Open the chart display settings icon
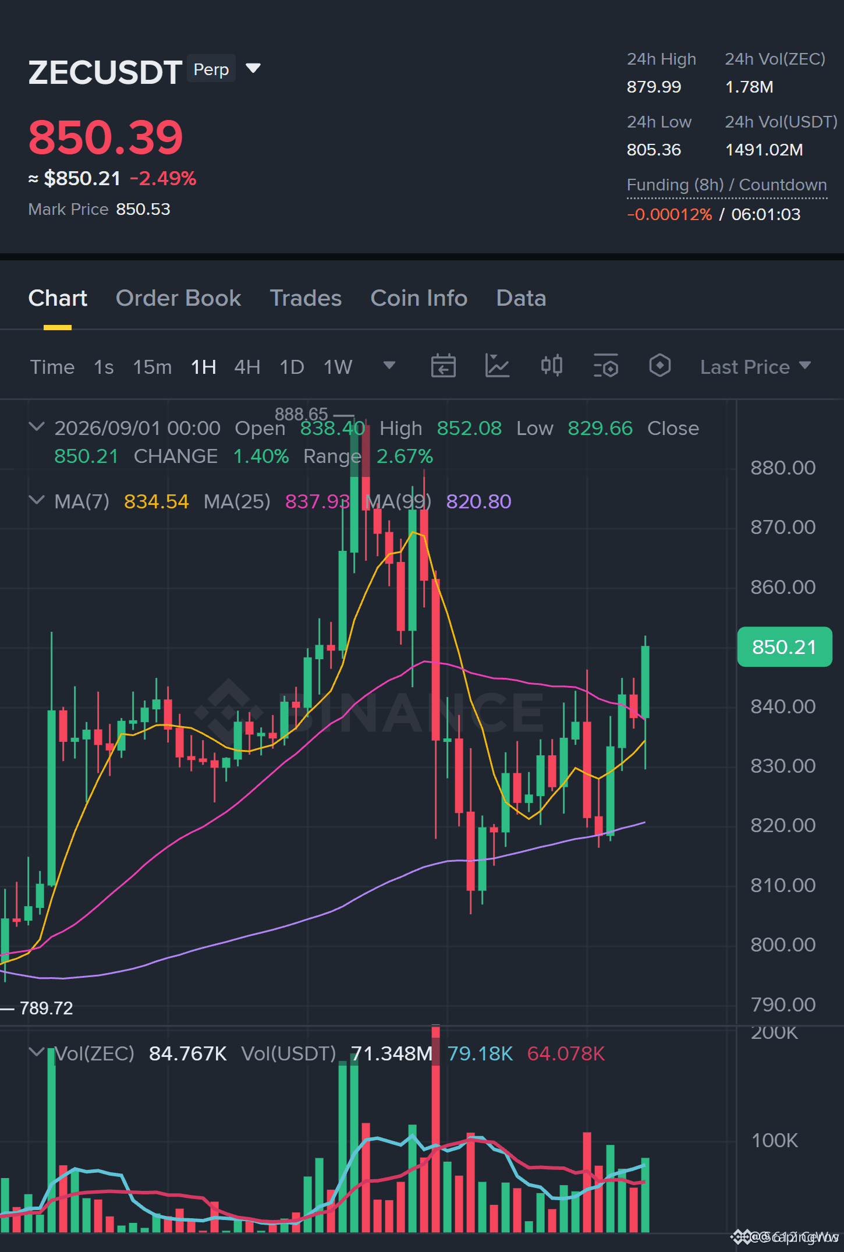The width and height of the screenshot is (844, 1252). coord(606,366)
